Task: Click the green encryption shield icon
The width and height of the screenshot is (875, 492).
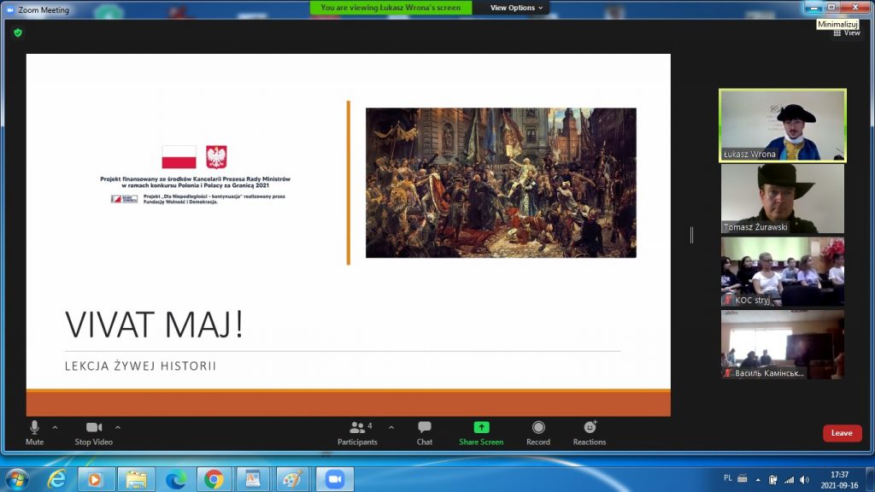Action: (x=17, y=32)
